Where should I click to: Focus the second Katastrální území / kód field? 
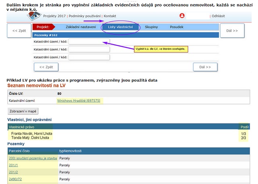(89, 49)
